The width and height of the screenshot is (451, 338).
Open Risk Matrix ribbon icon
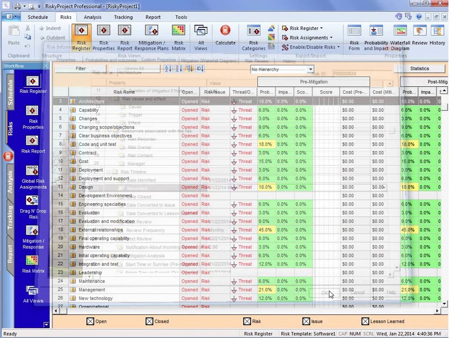[x=179, y=38]
